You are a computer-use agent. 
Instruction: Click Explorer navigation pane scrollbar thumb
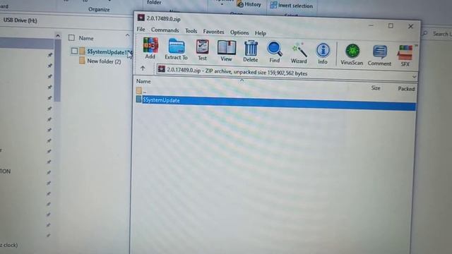[58, 71]
